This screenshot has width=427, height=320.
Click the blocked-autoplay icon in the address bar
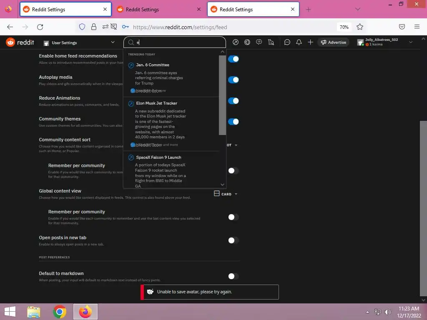(114, 27)
